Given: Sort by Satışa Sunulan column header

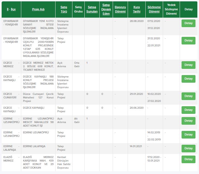Looking at the screenshot, I should coord(92,9).
